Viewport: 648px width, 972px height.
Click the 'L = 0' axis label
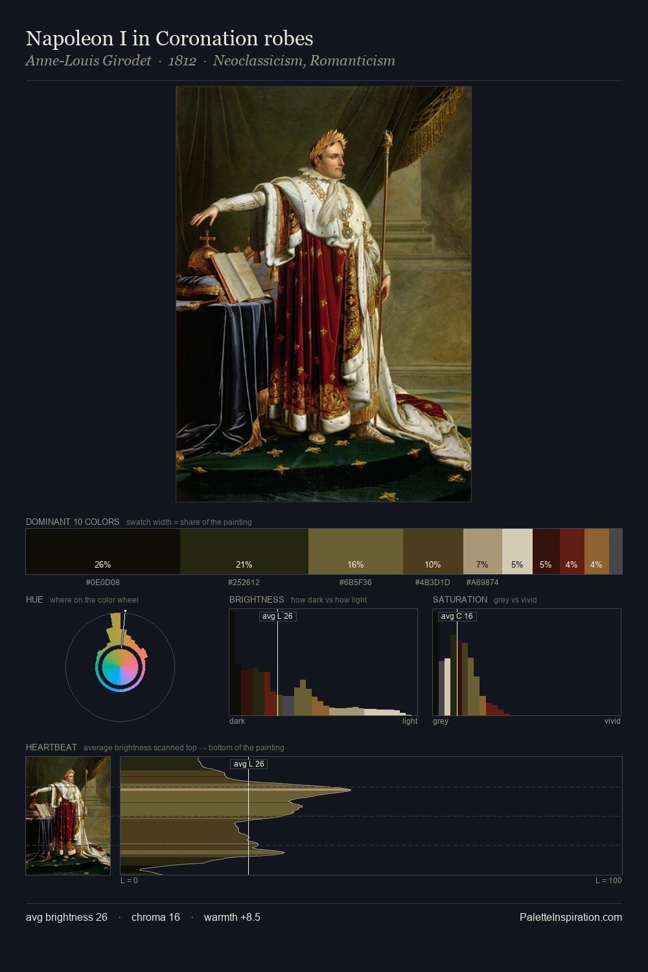point(129,881)
